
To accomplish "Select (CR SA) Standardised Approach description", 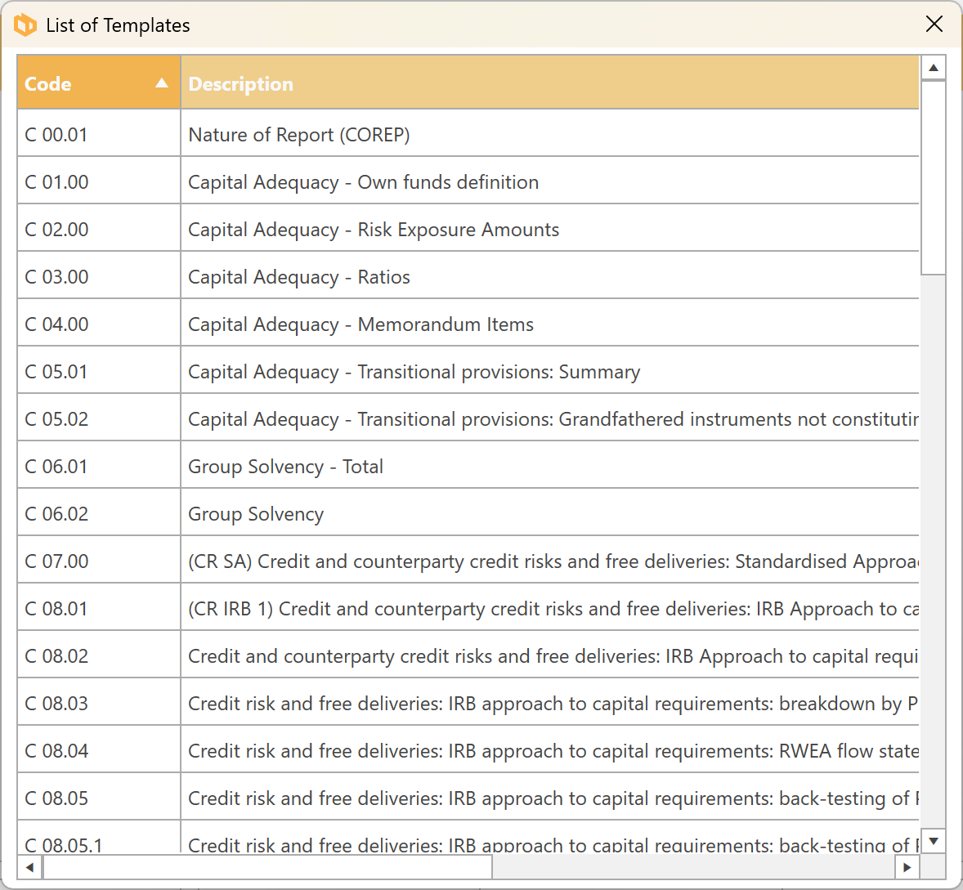I will click(x=550, y=561).
